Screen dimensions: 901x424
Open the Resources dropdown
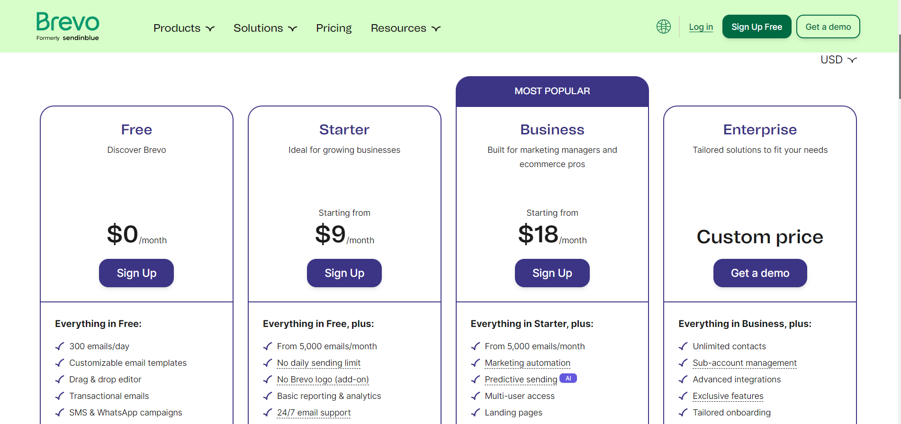(x=405, y=28)
